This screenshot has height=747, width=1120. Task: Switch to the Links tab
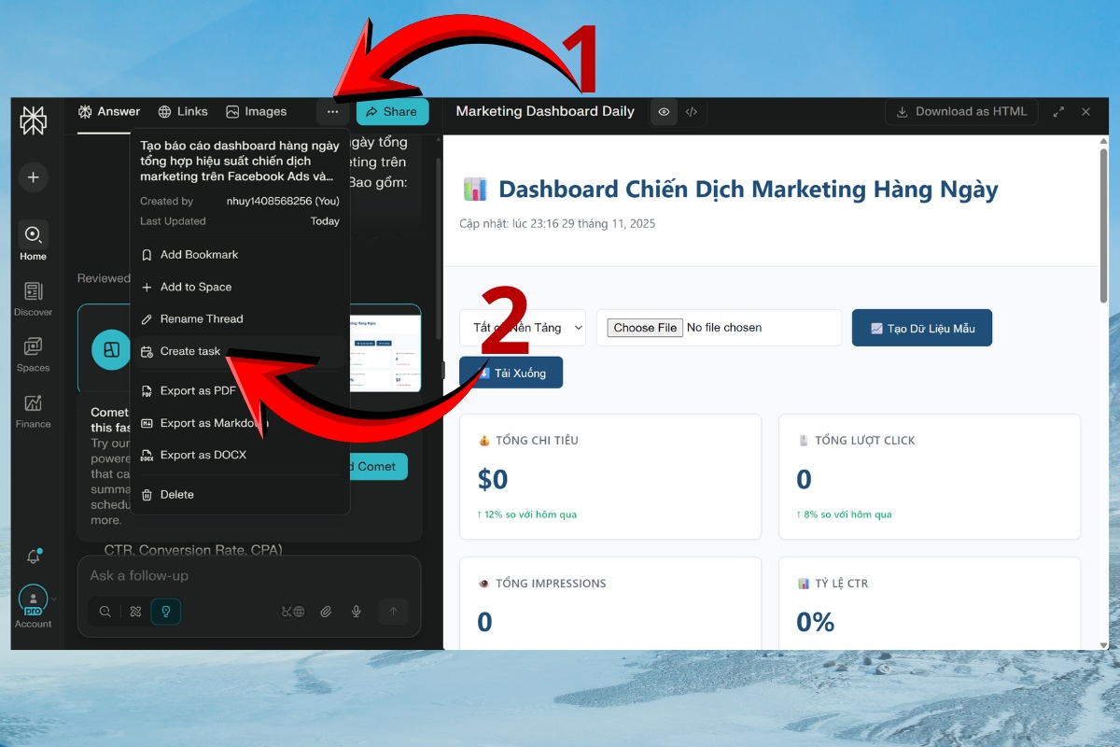pos(183,112)
